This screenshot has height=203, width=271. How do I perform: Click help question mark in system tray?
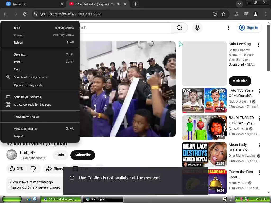225,199
